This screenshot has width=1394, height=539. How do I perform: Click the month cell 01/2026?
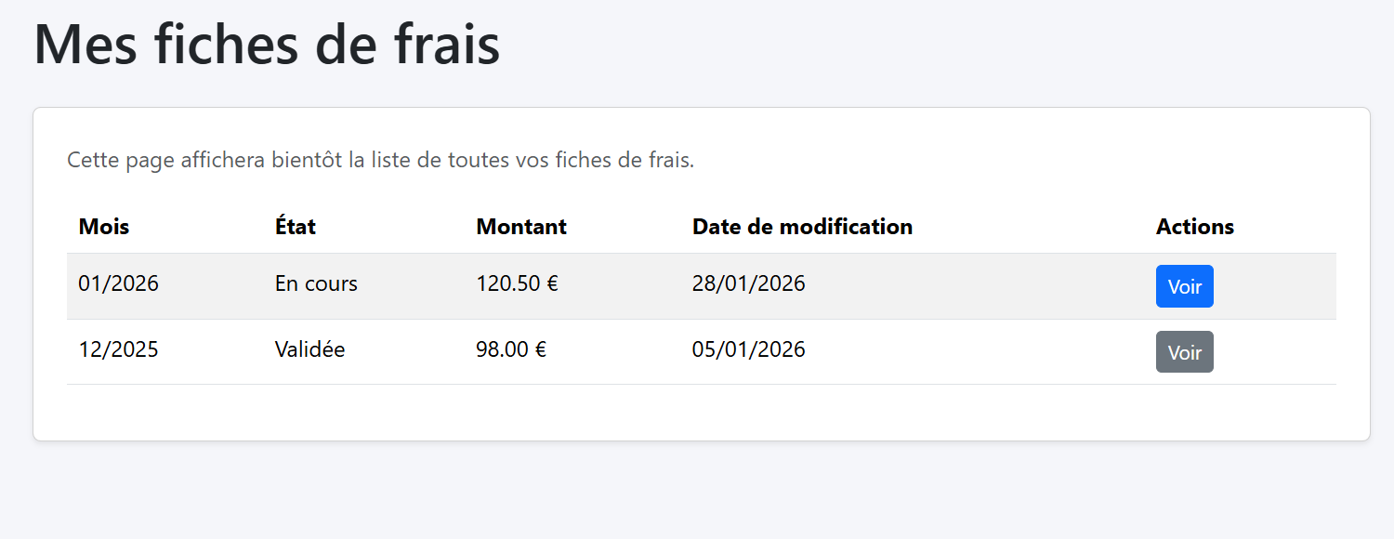point(118,283)
